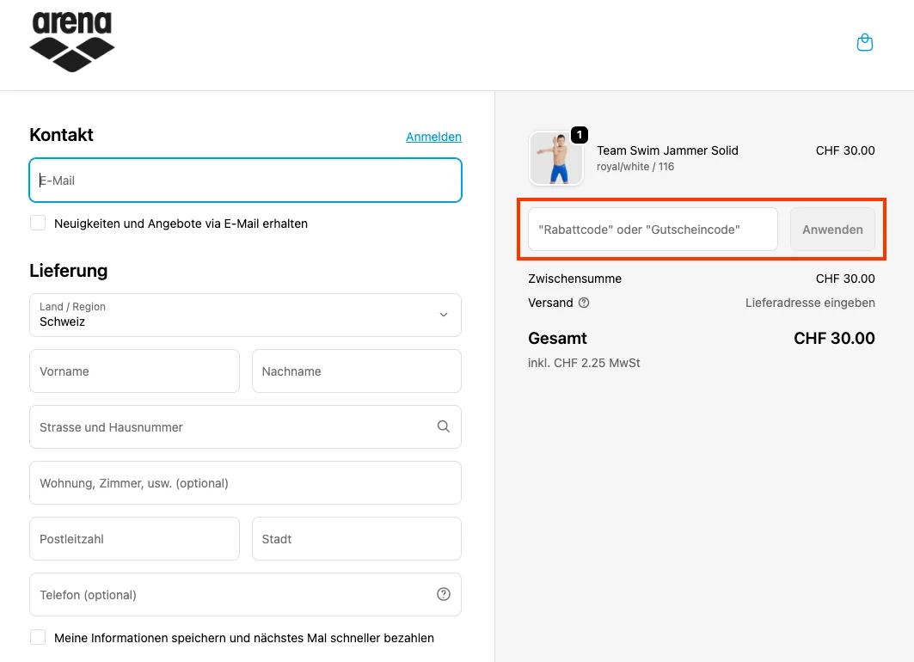Enable the newsletter checkbox for Neuigkeiten und Angebote
Screen dimensions: 914x662
[x=38, y=224]
